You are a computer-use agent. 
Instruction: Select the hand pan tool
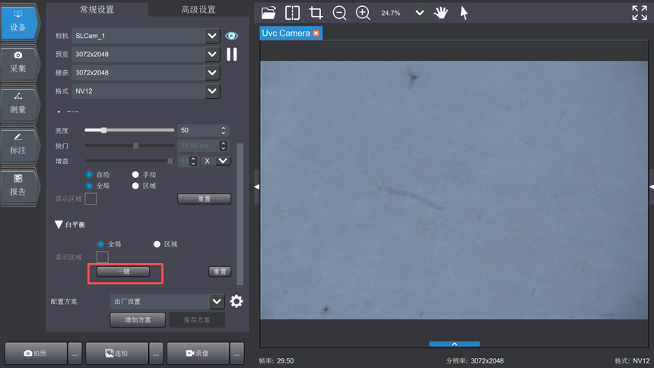click(441, 13)
